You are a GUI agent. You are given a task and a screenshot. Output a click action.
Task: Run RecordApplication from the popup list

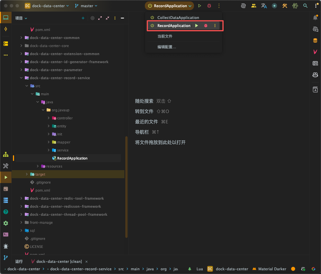[197, 26]
